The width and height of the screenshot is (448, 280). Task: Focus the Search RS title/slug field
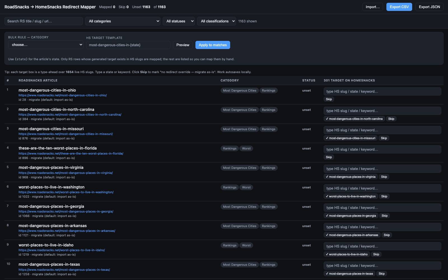[x=44, y=21]
